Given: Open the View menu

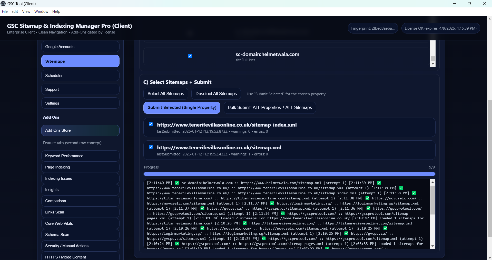Looking at the screenshot, I should [26, 12].
